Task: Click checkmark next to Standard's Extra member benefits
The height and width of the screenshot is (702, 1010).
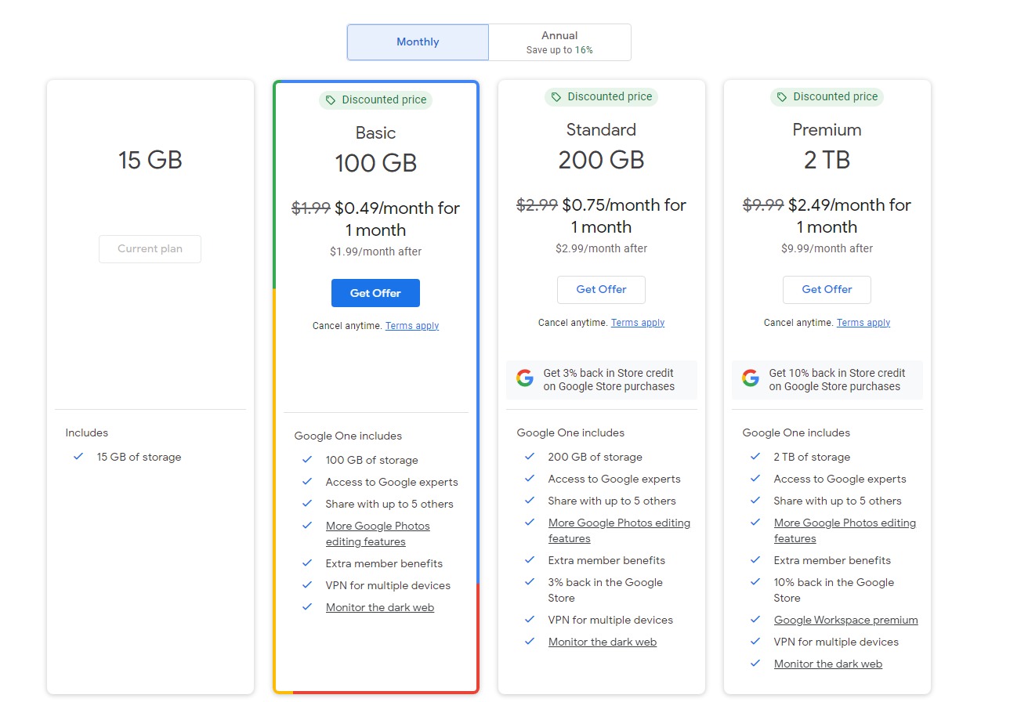Action: 530,559
